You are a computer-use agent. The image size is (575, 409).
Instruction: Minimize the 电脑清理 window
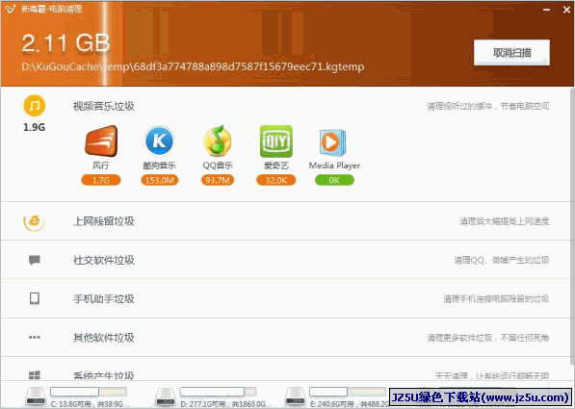[546, 10]
